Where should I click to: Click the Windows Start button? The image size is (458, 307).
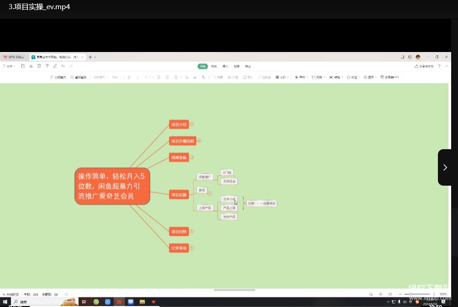5,302
